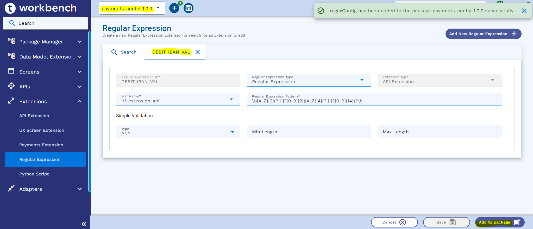This screenshot has height=229, width=533.
Task: Open Payments Extension in the sidebar
Action: tap(41, 145)
